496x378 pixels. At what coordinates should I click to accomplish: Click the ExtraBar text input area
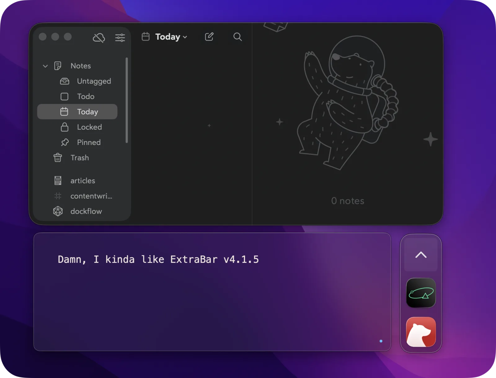point(212,292)
